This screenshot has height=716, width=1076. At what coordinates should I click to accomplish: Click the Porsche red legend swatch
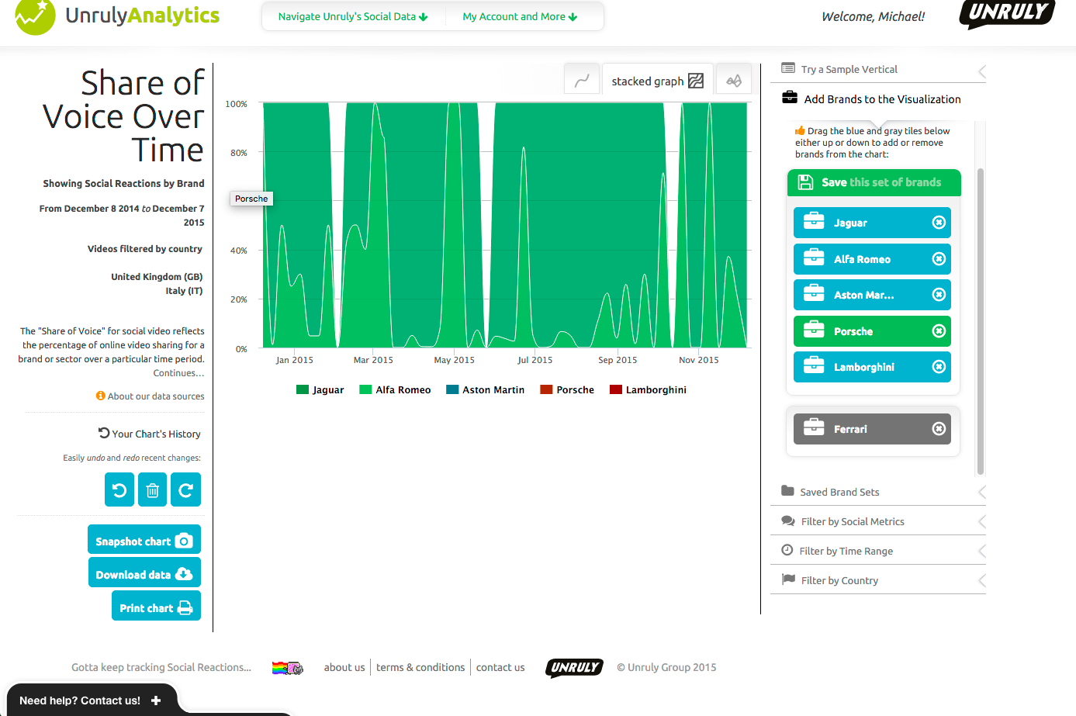point(546,389)
